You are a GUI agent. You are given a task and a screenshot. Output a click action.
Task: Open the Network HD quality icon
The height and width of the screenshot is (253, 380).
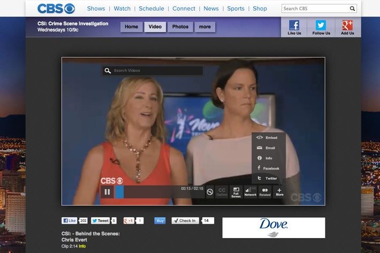250,192
